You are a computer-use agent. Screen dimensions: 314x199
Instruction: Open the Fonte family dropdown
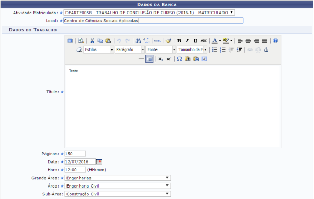click(x=161, y=49)
